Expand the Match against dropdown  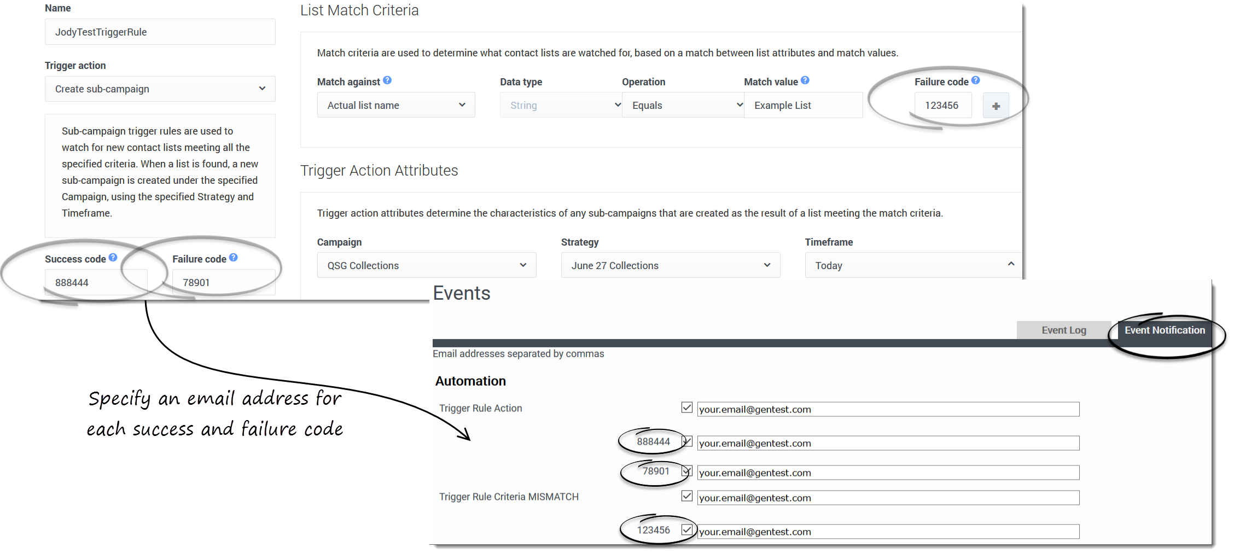pyautogui.click(x=395, y=106)
